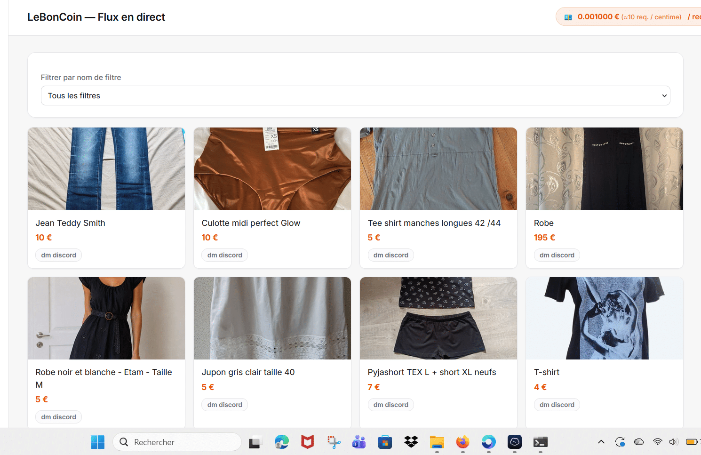Open the Windows Start menu
The width and height of the screenshot is (701, 455).
coord(98,442)
